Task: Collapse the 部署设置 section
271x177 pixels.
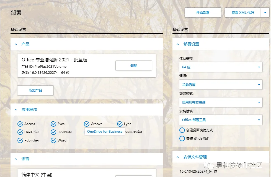Action: [x=178, y=44]
